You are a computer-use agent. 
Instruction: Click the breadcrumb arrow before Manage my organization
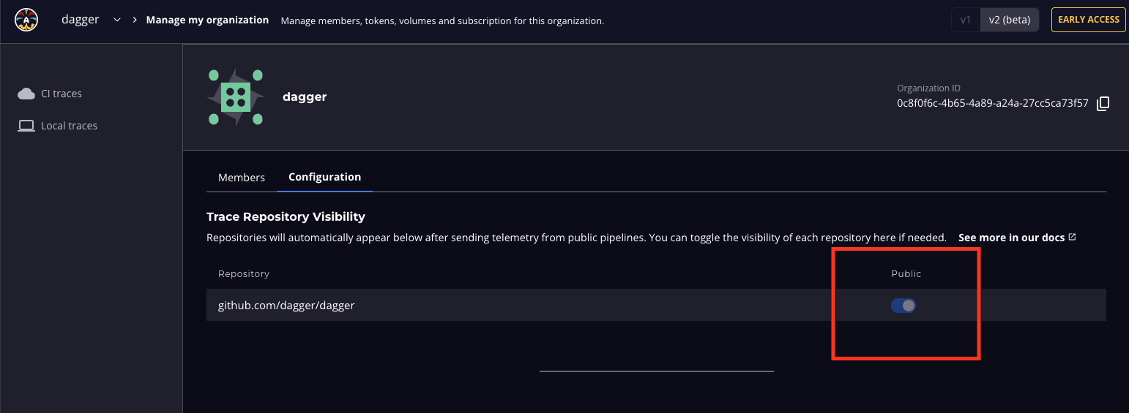135,20
